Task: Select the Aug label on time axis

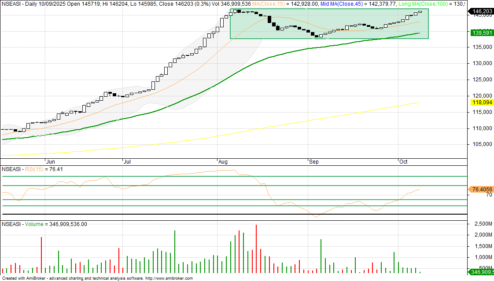Action: (222, 162)
